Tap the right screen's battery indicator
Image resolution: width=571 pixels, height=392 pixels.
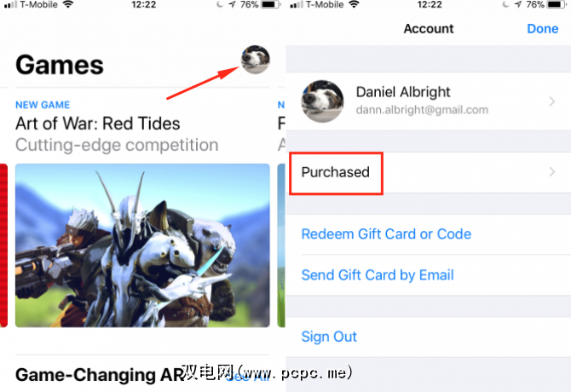pos(557,5)
